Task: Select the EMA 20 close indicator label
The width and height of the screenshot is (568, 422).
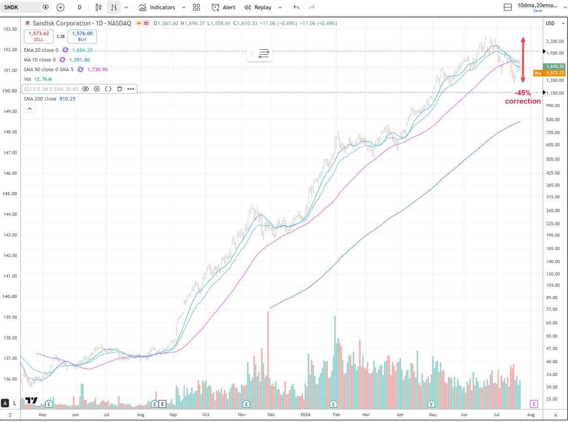Action: (x=41, y=50)
